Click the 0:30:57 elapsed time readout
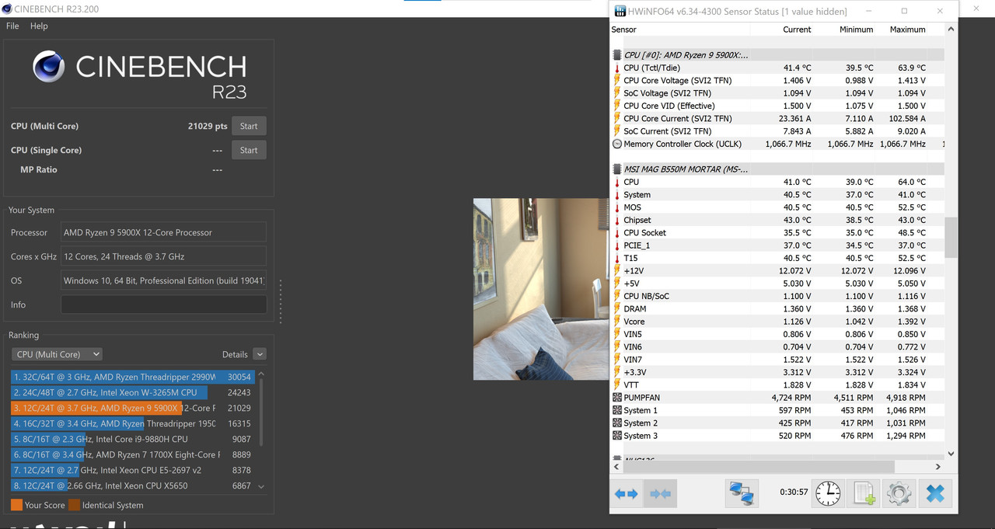 794,492
